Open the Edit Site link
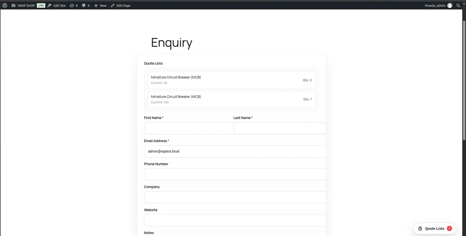This screenshot has width=466, height=236. coord(57,6)
